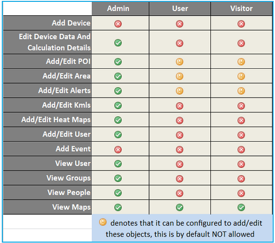Click the warning icon for User Add/Edit POI
This screenshot has width=275, height=243.
(180, 61)
